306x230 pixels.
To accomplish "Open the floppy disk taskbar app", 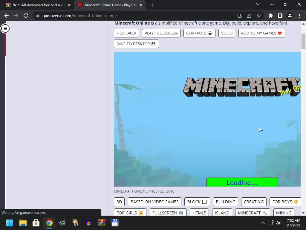I will [x=115, y=223].
